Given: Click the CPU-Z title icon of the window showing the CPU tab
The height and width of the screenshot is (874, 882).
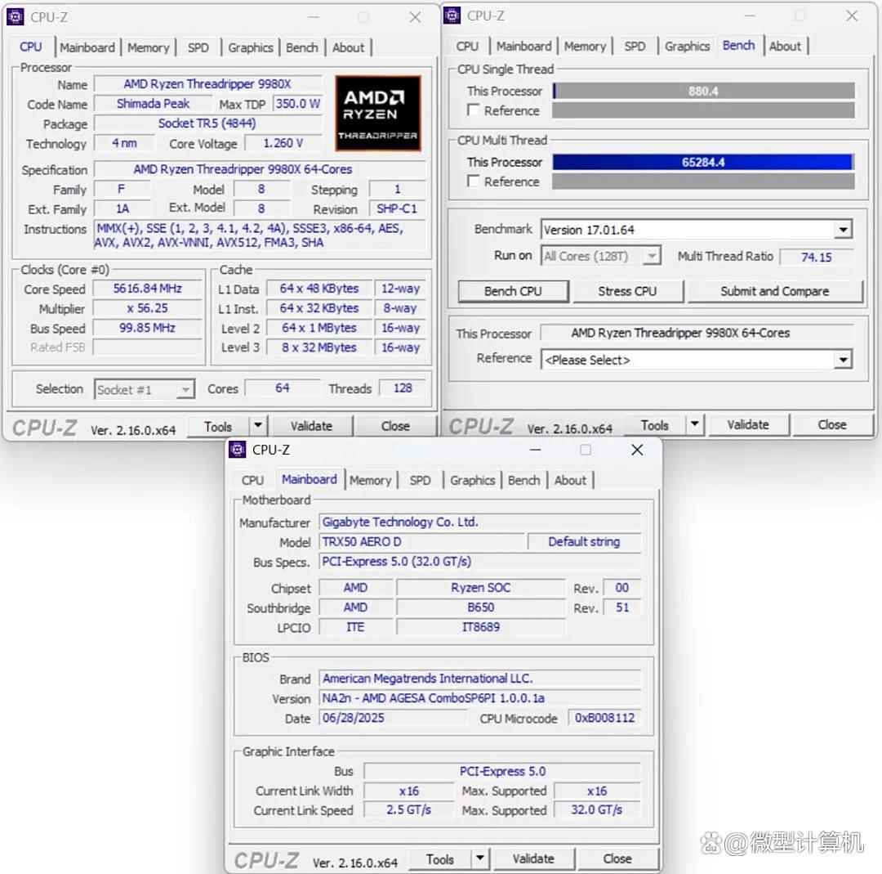Looking at the screenshot, I should pos(16,16).
